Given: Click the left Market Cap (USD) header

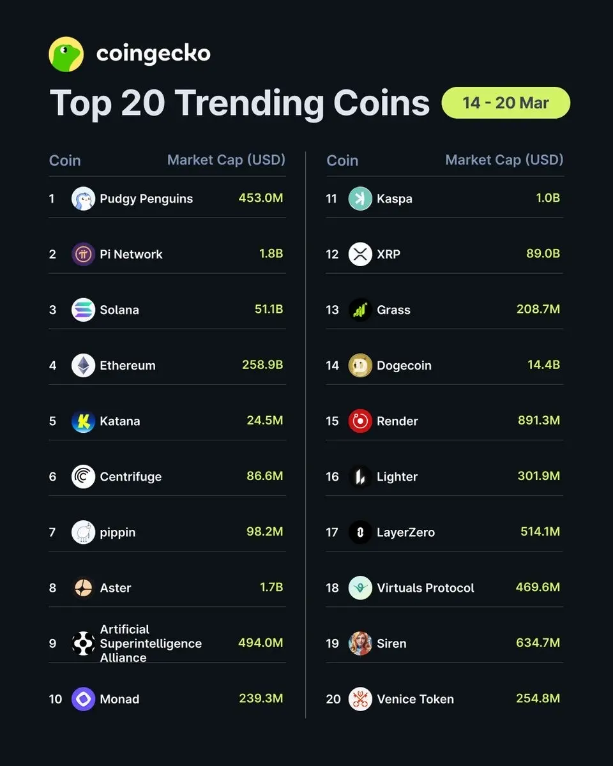Looking at the screenshot, I should pos(226,160).
